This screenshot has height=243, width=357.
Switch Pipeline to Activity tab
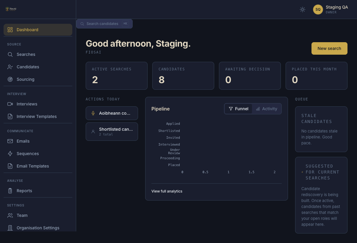pos(267,109)
